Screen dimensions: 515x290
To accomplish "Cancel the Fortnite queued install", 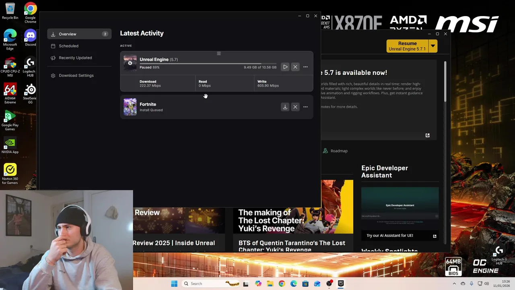I will [x=295, y=107].
